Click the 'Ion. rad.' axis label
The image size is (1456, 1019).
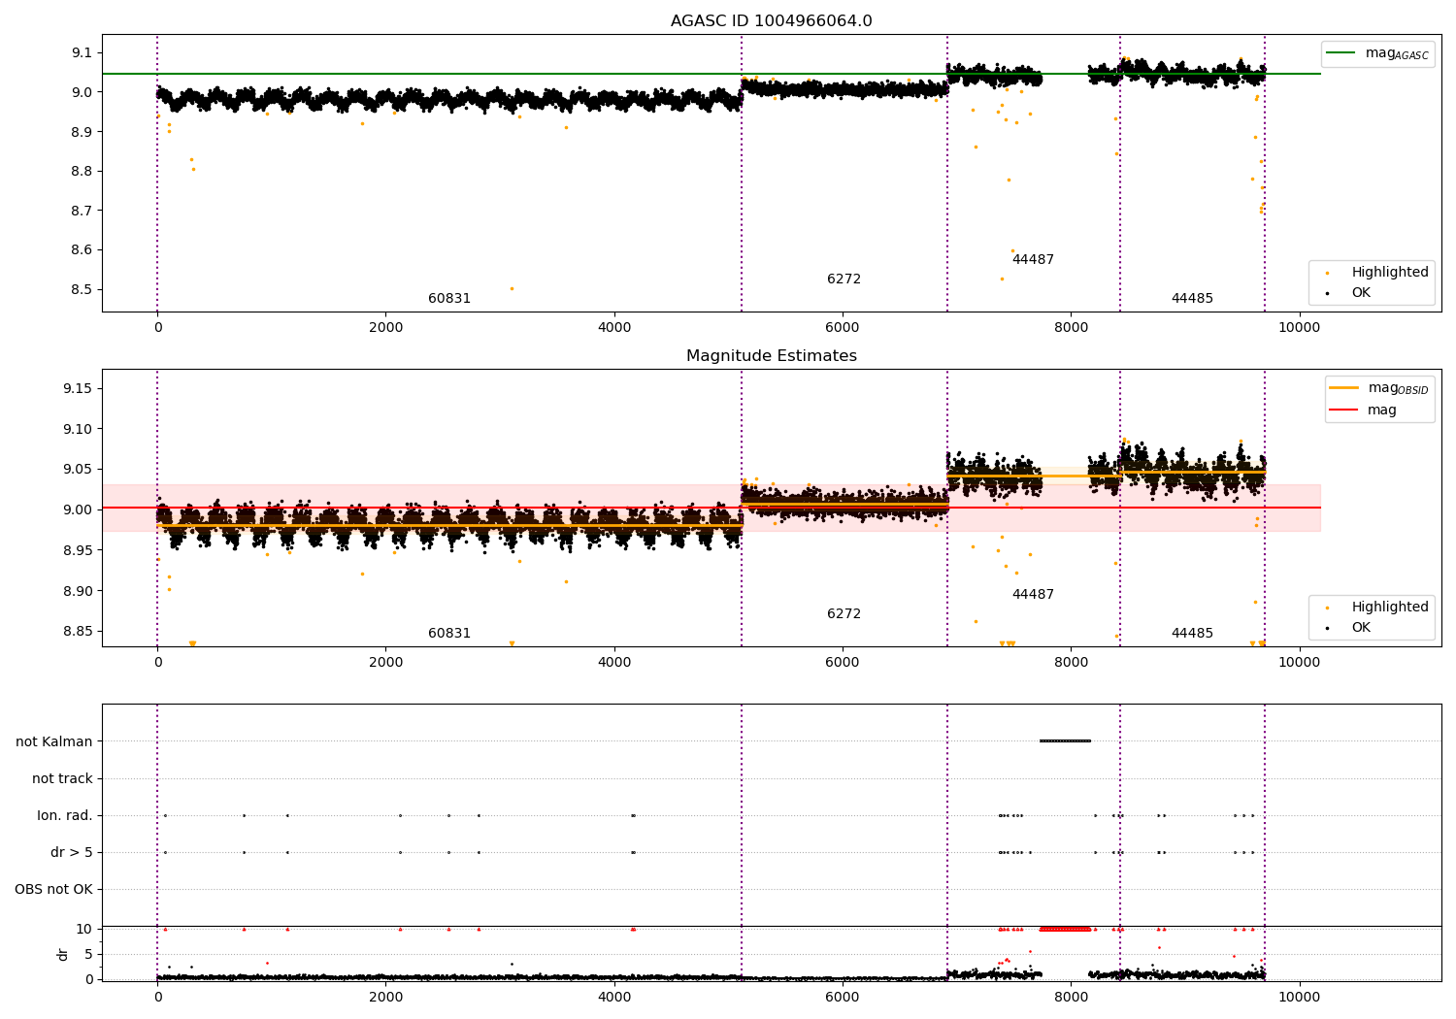point(65,815)
